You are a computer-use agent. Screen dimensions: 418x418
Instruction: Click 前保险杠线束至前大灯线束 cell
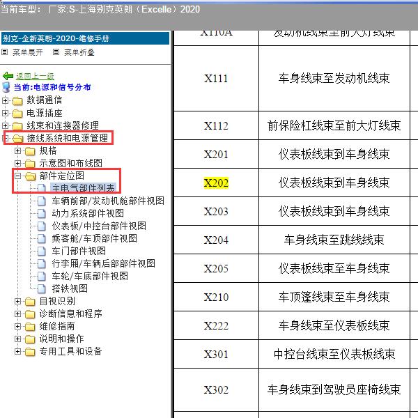tap(334, 125)
